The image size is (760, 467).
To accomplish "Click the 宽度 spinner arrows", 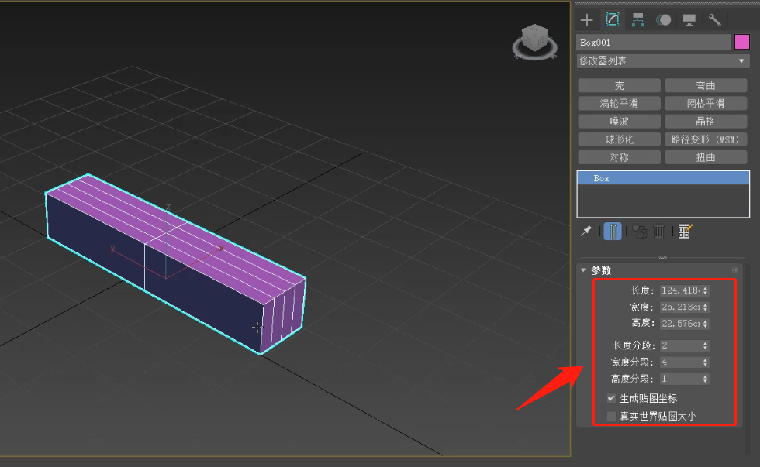I will (x=705, y=307).
